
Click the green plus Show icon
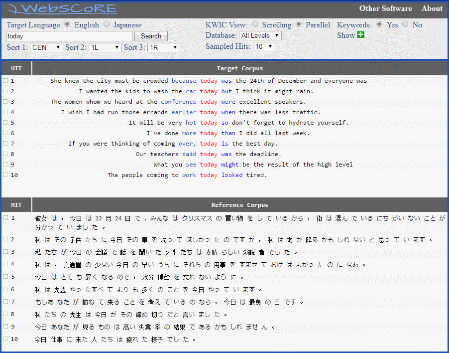361,35
